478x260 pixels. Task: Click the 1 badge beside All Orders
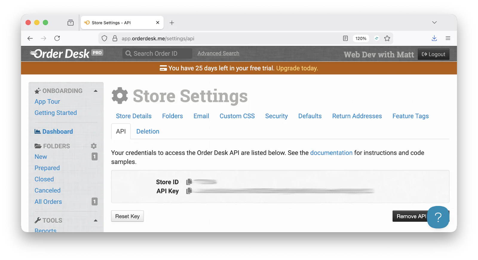pos(94,201)
